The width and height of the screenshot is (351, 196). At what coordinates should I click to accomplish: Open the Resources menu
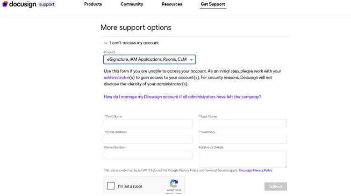172,4
